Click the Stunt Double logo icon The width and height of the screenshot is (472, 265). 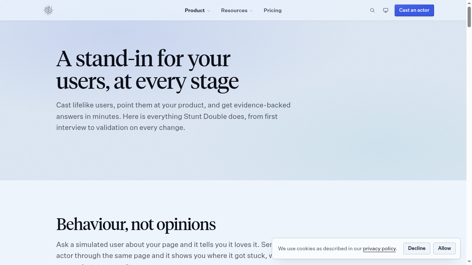48,10
